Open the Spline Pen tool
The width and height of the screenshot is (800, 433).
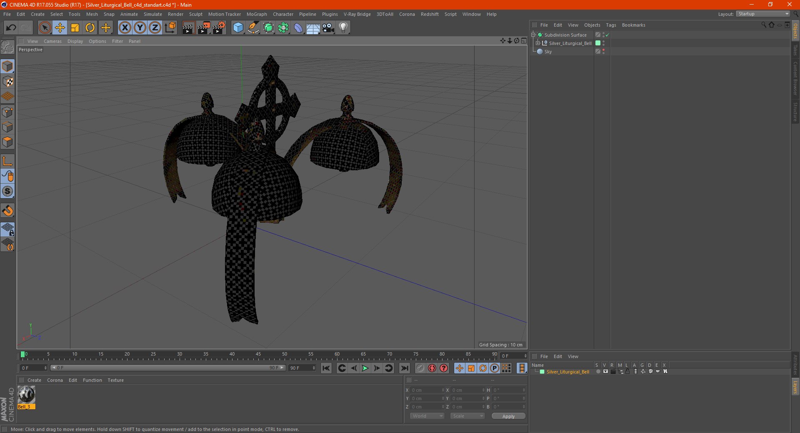[253, 28]
